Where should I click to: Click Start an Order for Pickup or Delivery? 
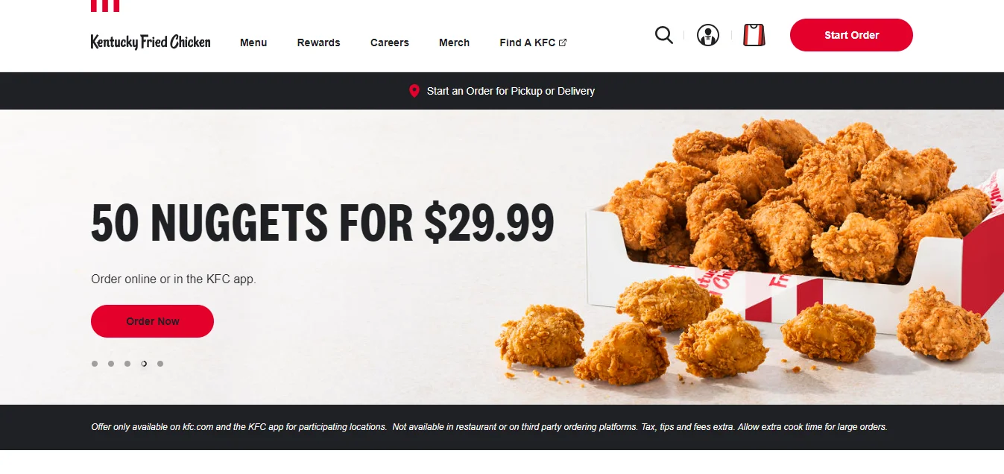click(511, 91)
